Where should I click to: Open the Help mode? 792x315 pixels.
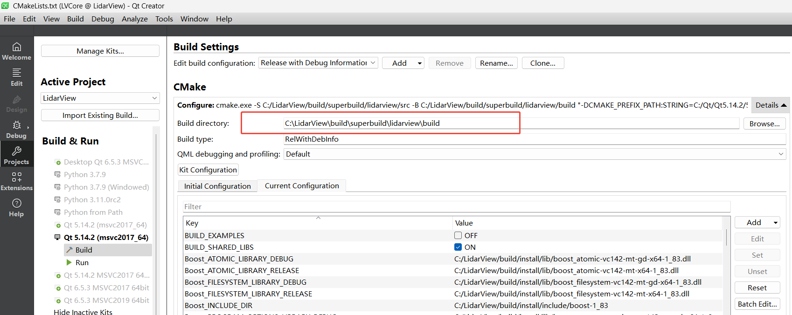17,208
